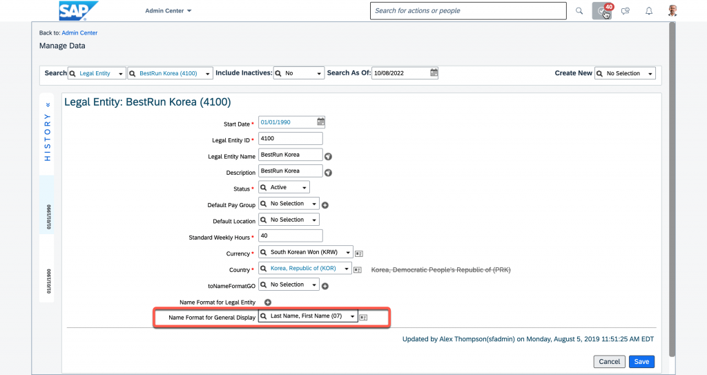Open the Country dropdown
Screen dimensions: 707x375
click(x=304, y=269)
